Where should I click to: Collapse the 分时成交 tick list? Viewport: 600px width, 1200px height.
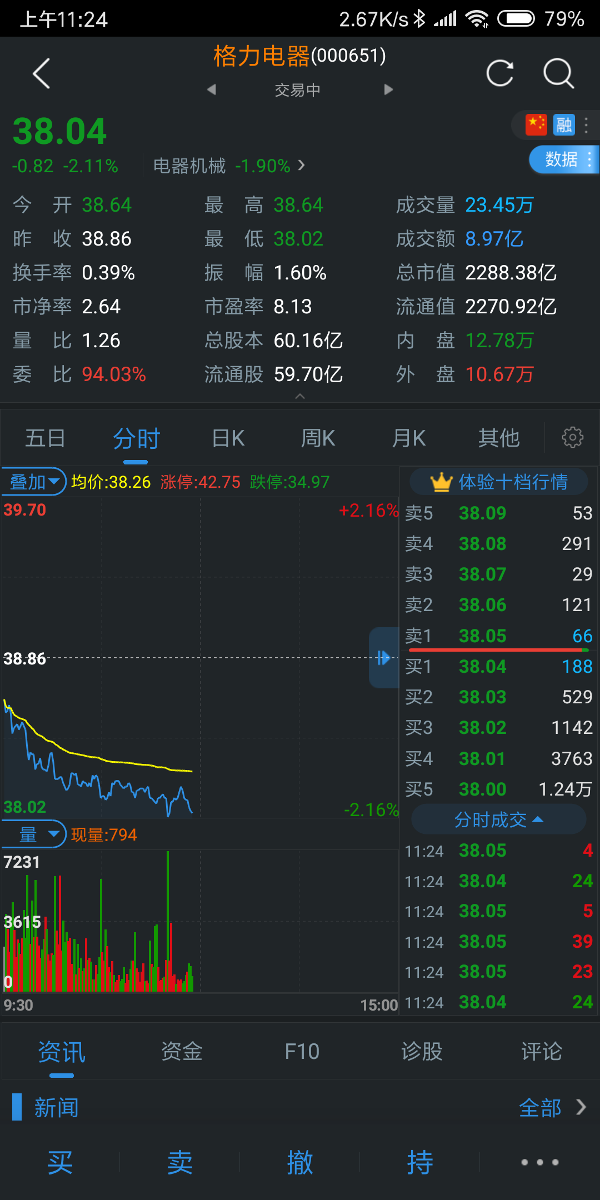point(498,819)
